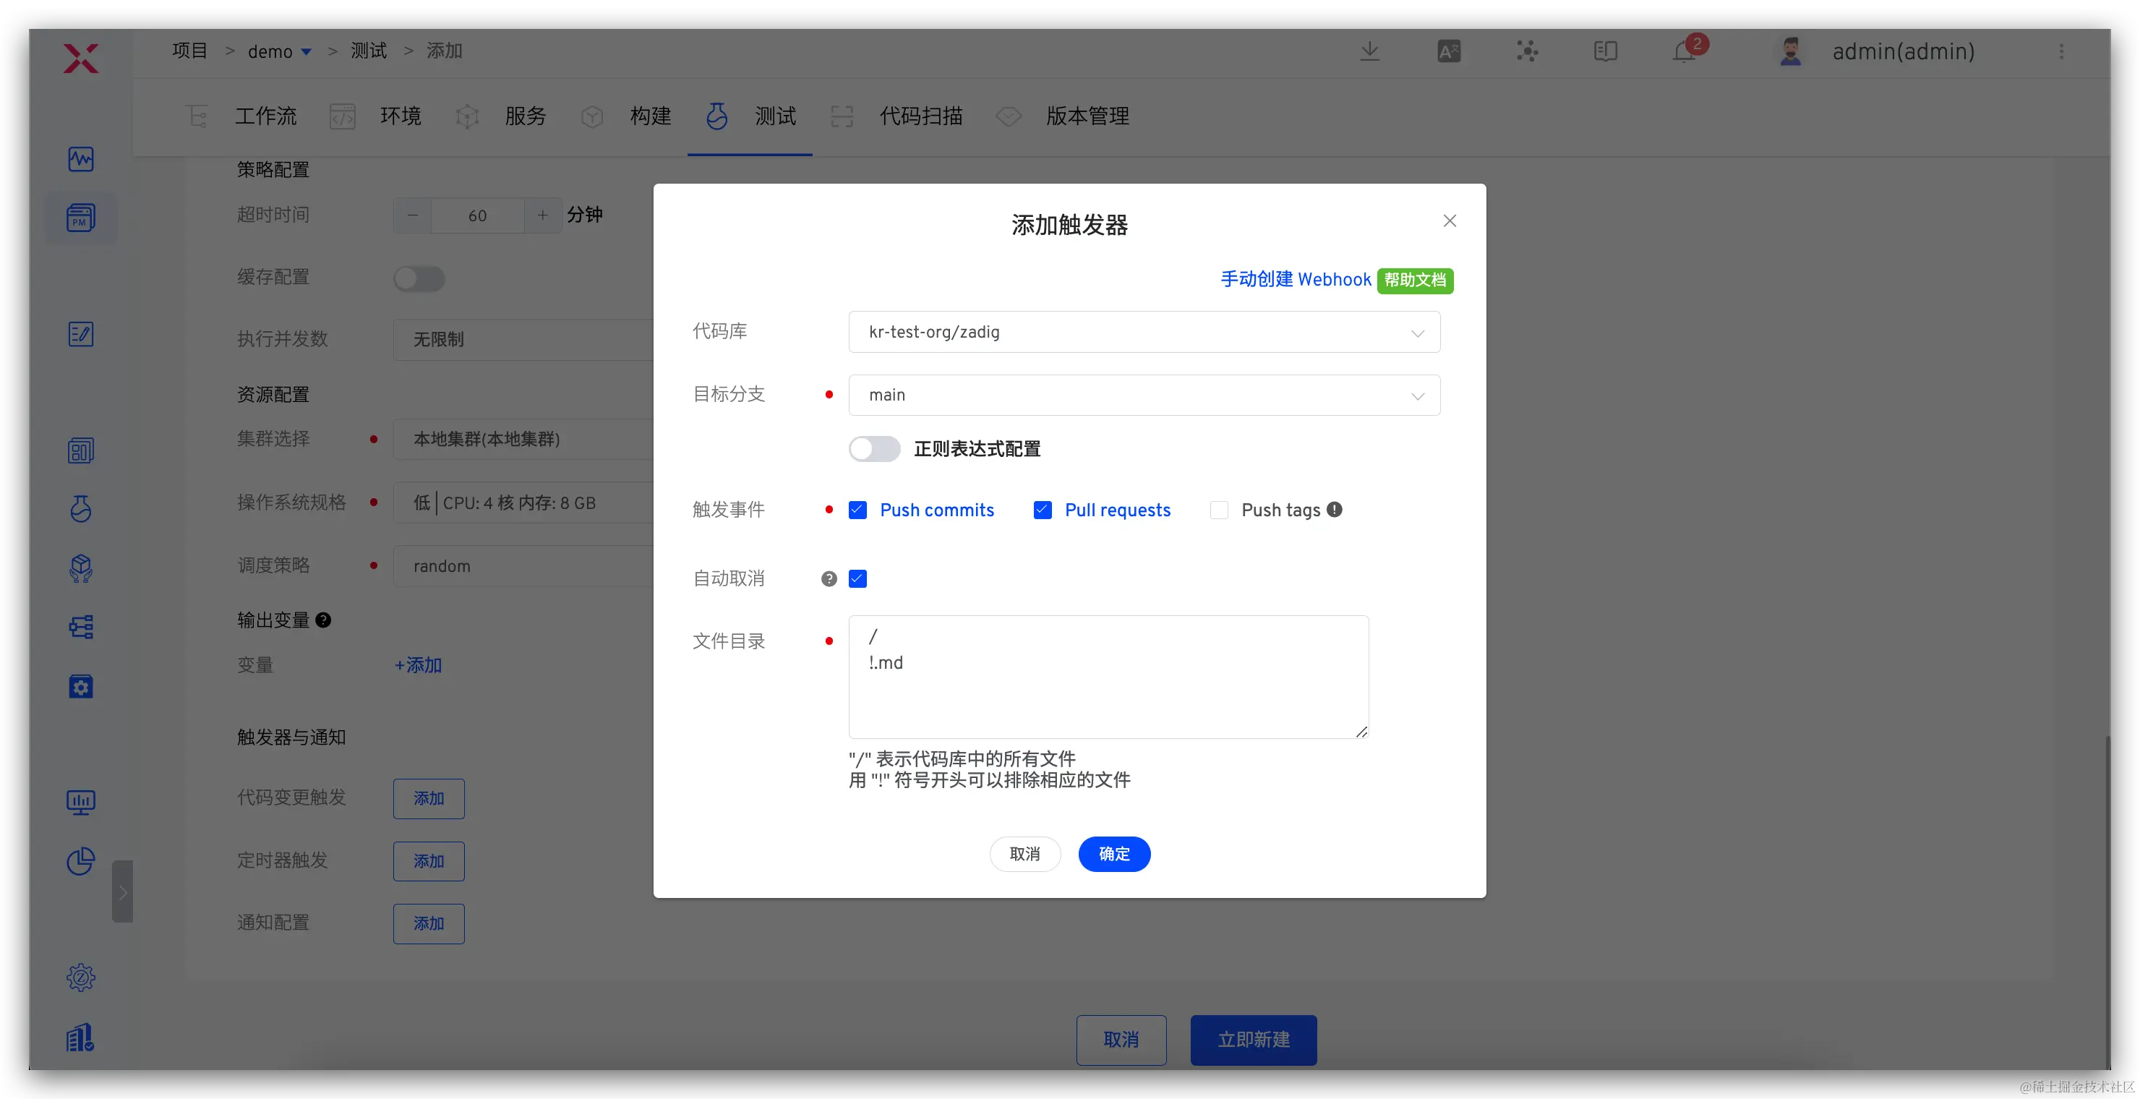The image size is (2140, 1099).
Task: Enable the Push tags checkbox
Action: (1219, 510)
